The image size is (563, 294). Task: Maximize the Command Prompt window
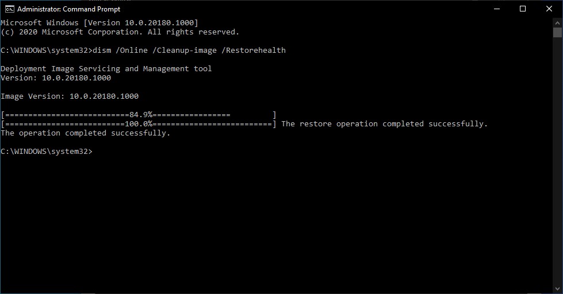pos(523,9)
